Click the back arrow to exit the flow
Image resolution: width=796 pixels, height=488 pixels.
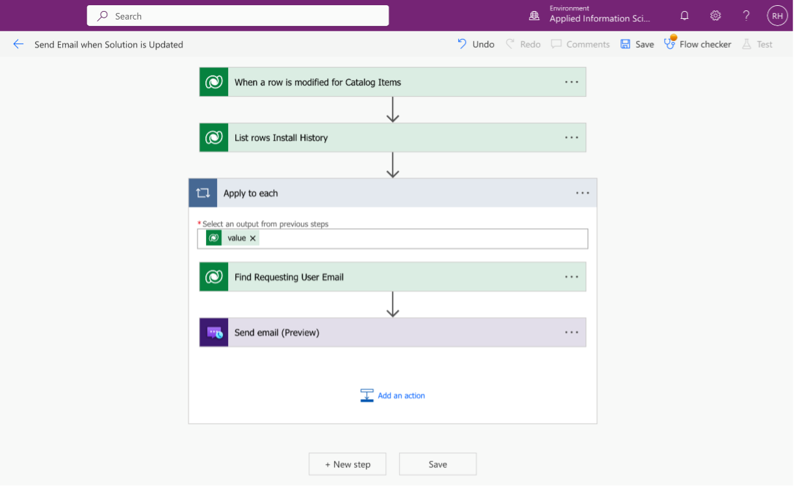click(18, 44)
